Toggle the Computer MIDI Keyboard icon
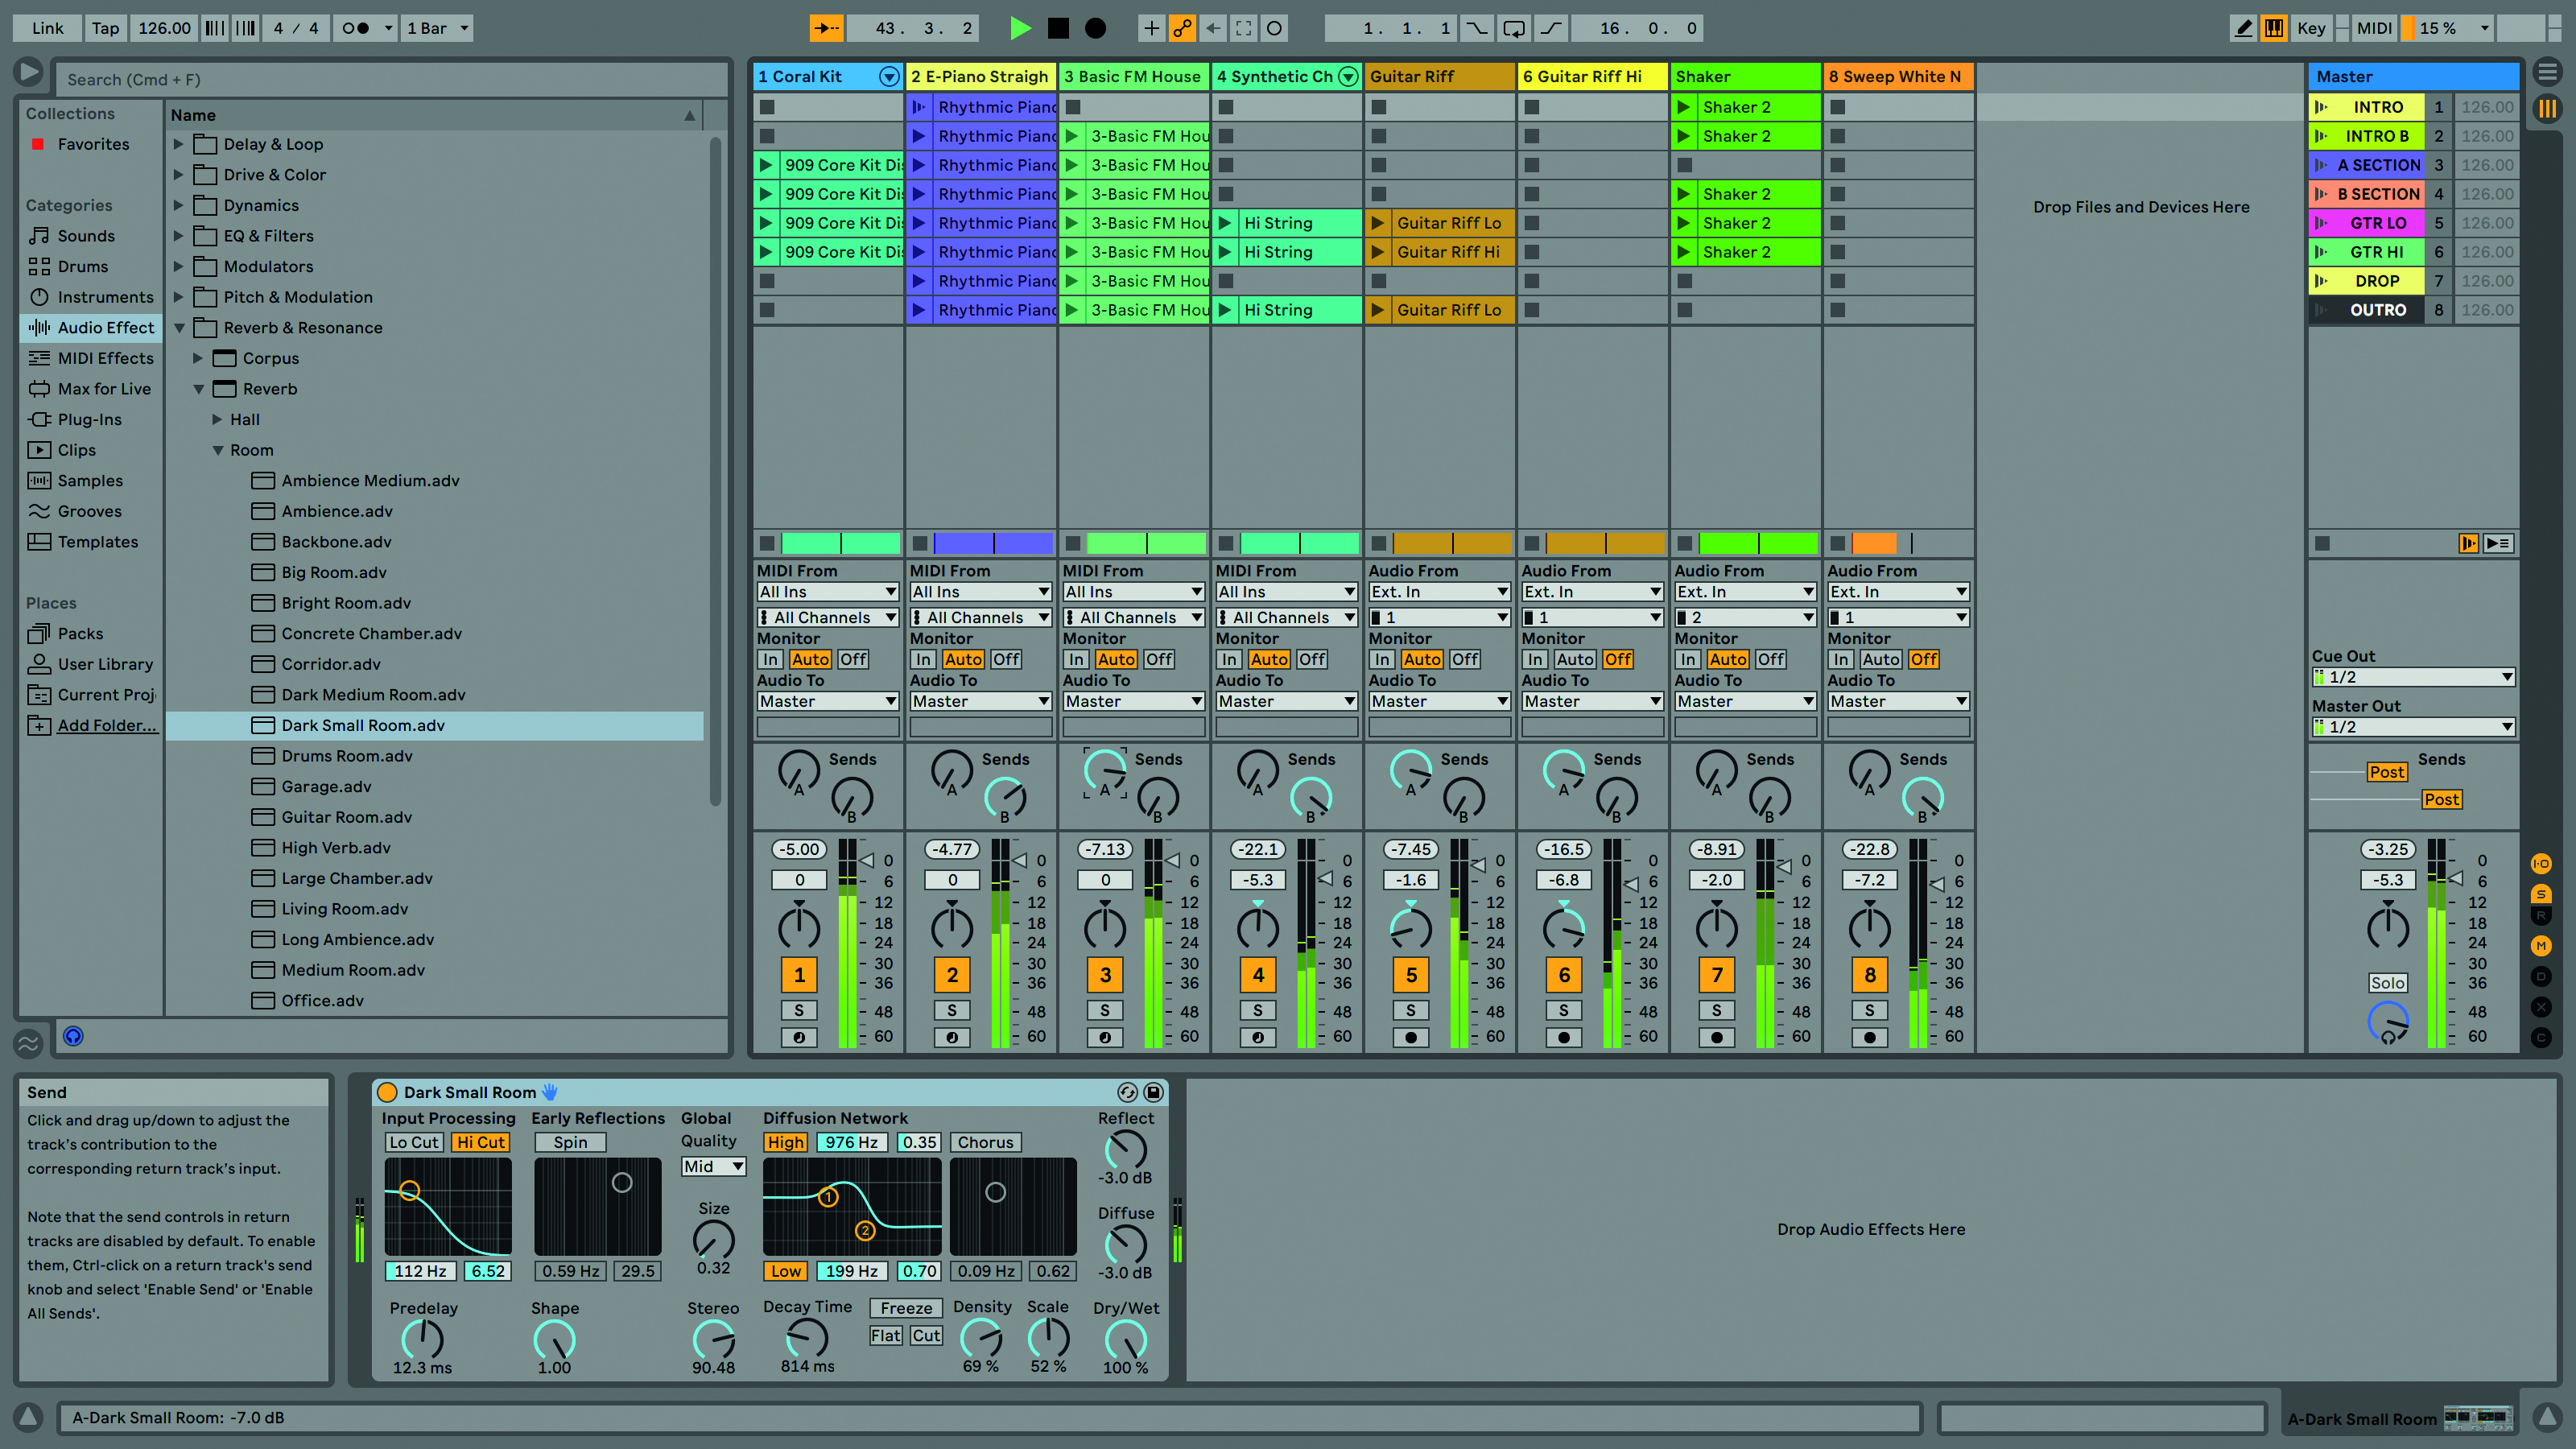The height and width of the screenshot is (1449, 2576). click(x=2274, y=28)
